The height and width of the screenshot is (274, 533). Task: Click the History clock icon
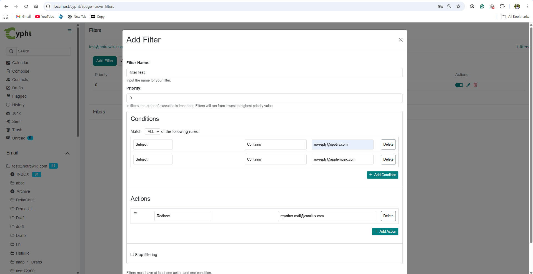click(8, 105)
